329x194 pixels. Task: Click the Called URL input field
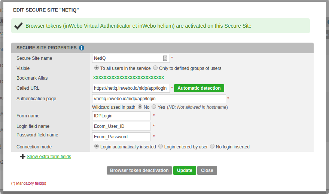click(x=131, y=88)
